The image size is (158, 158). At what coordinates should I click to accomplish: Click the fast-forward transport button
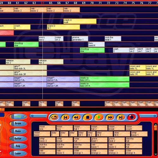pos(110,117)
